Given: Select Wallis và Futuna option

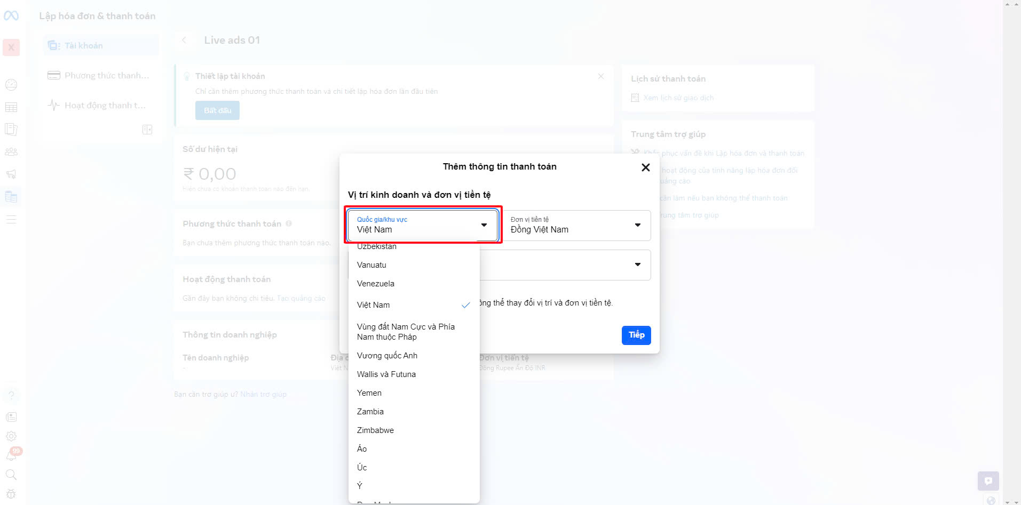Looking at the screenshot, I should tap(414, 374).
